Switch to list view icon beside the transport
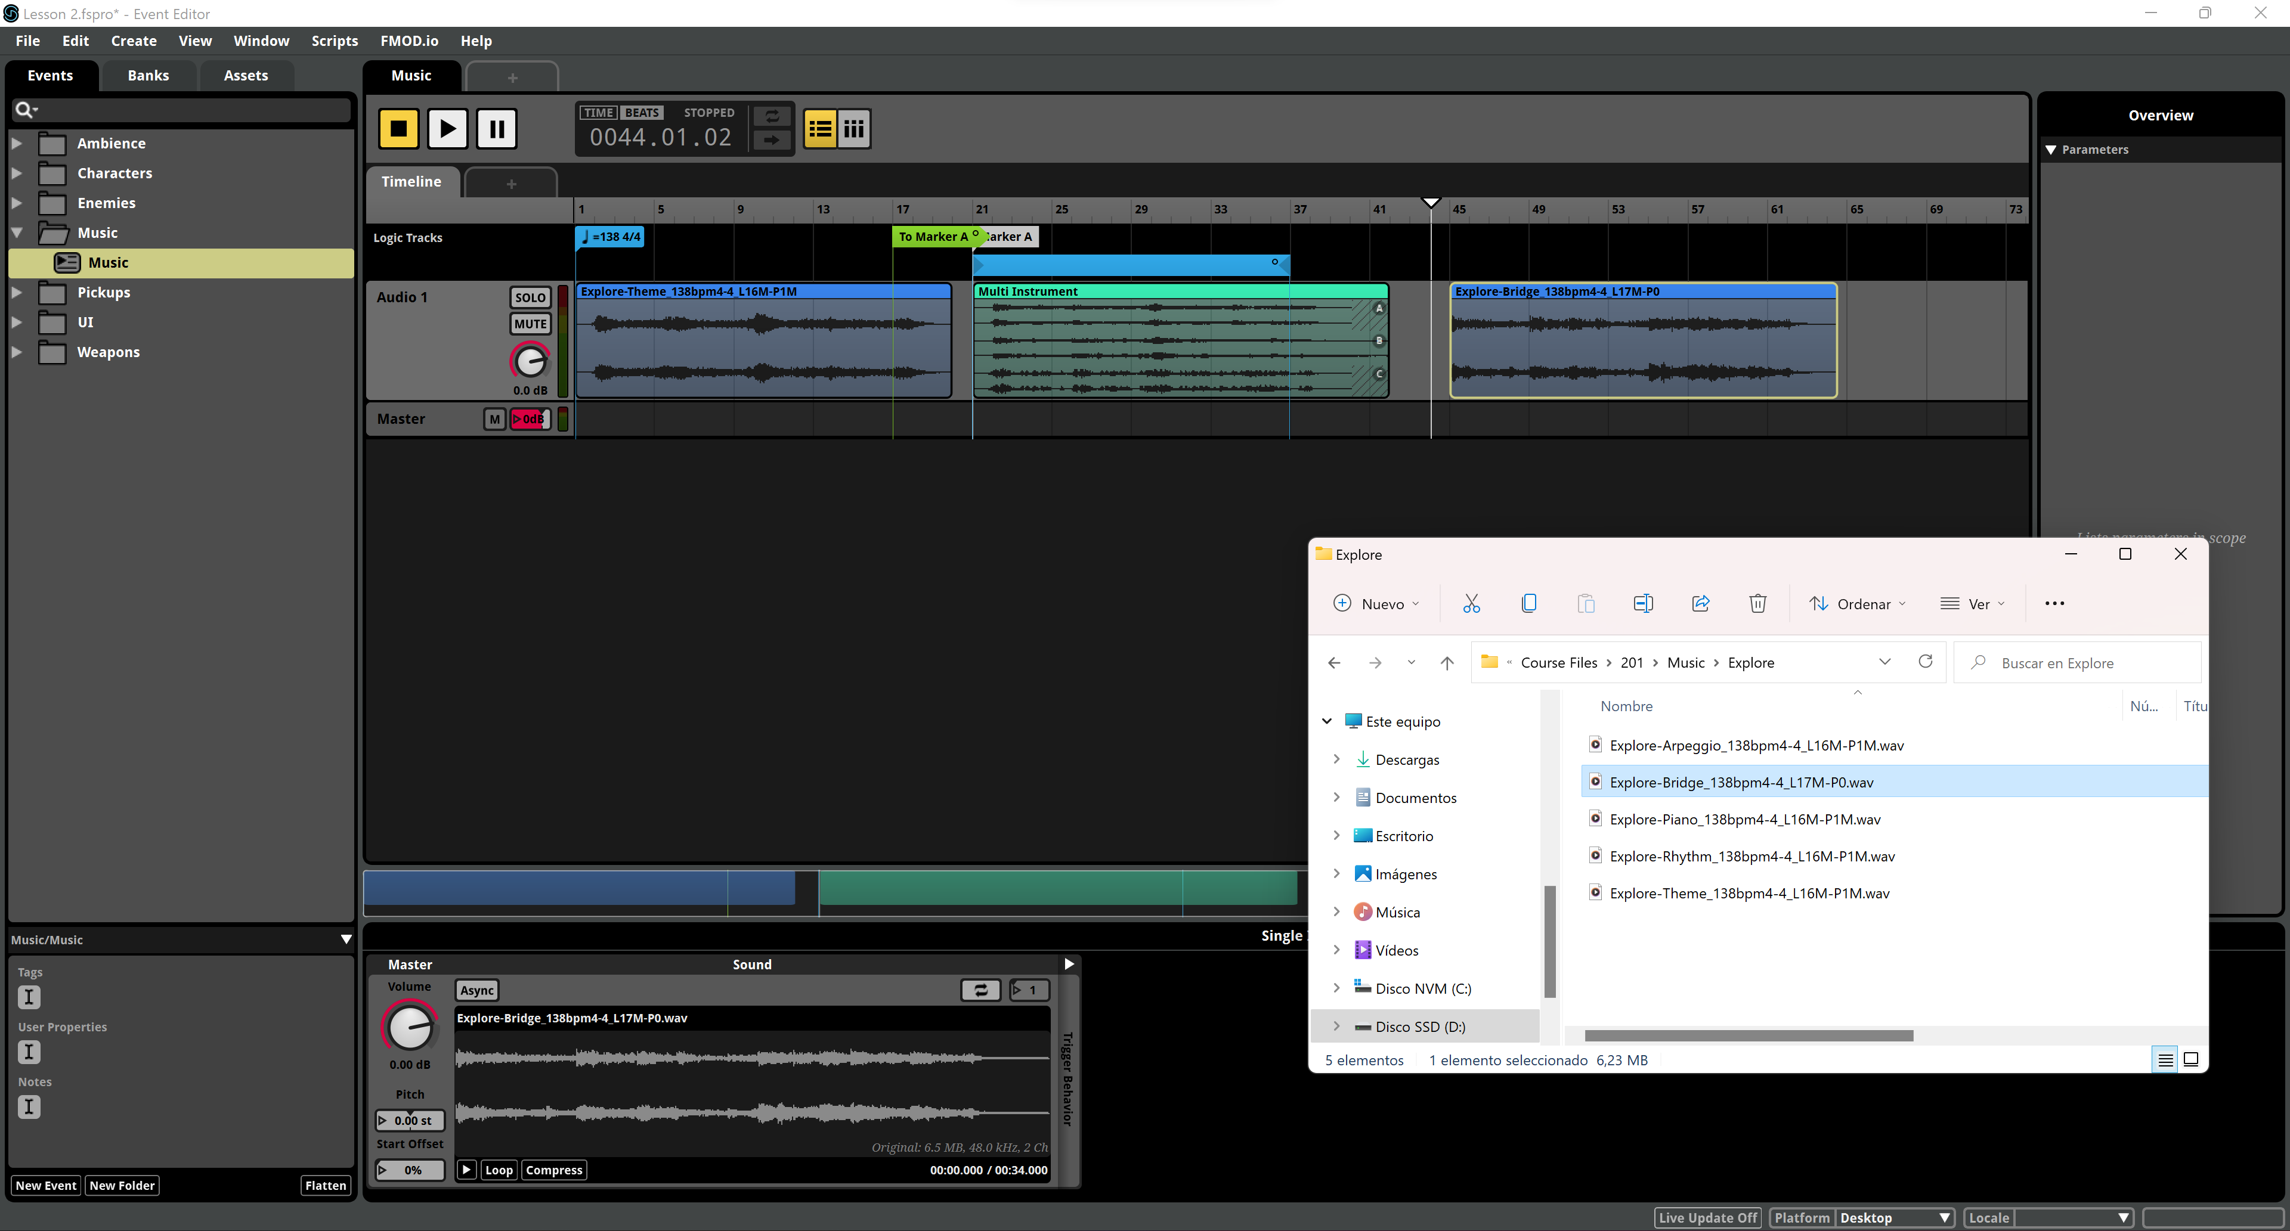The image size is (2290, 1231). click(819, 129)
